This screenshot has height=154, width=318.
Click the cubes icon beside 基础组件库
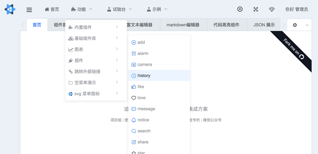tap(71, 38)
